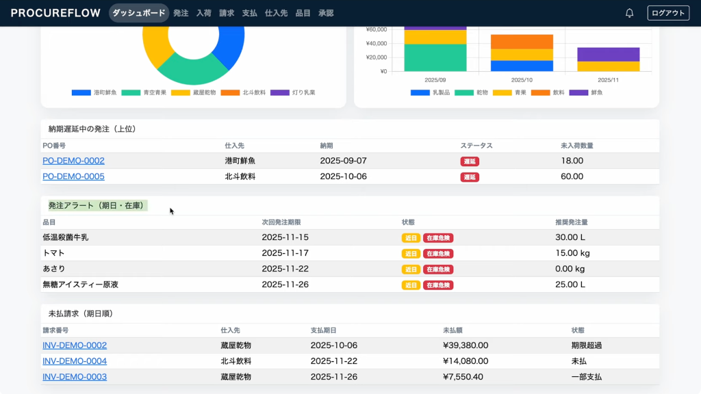The width and height of the screenshot is (701, 394).
Task: Open the 発注 navigation tab
Action: tap(181, 13)
